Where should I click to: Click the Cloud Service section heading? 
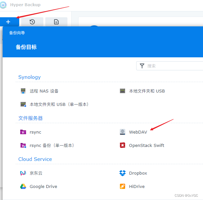[35, 159]
